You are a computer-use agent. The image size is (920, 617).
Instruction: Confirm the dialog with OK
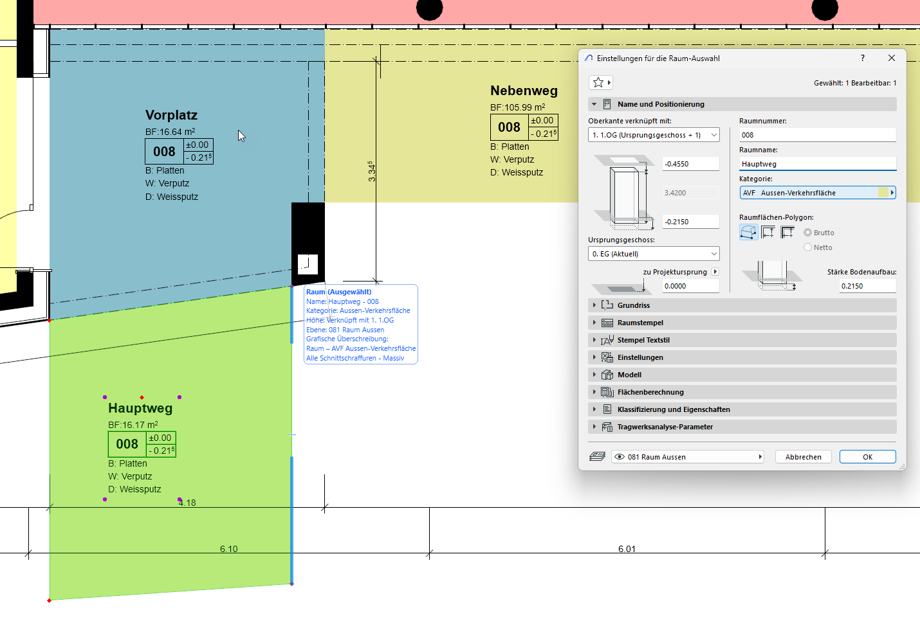click(867, 457)
